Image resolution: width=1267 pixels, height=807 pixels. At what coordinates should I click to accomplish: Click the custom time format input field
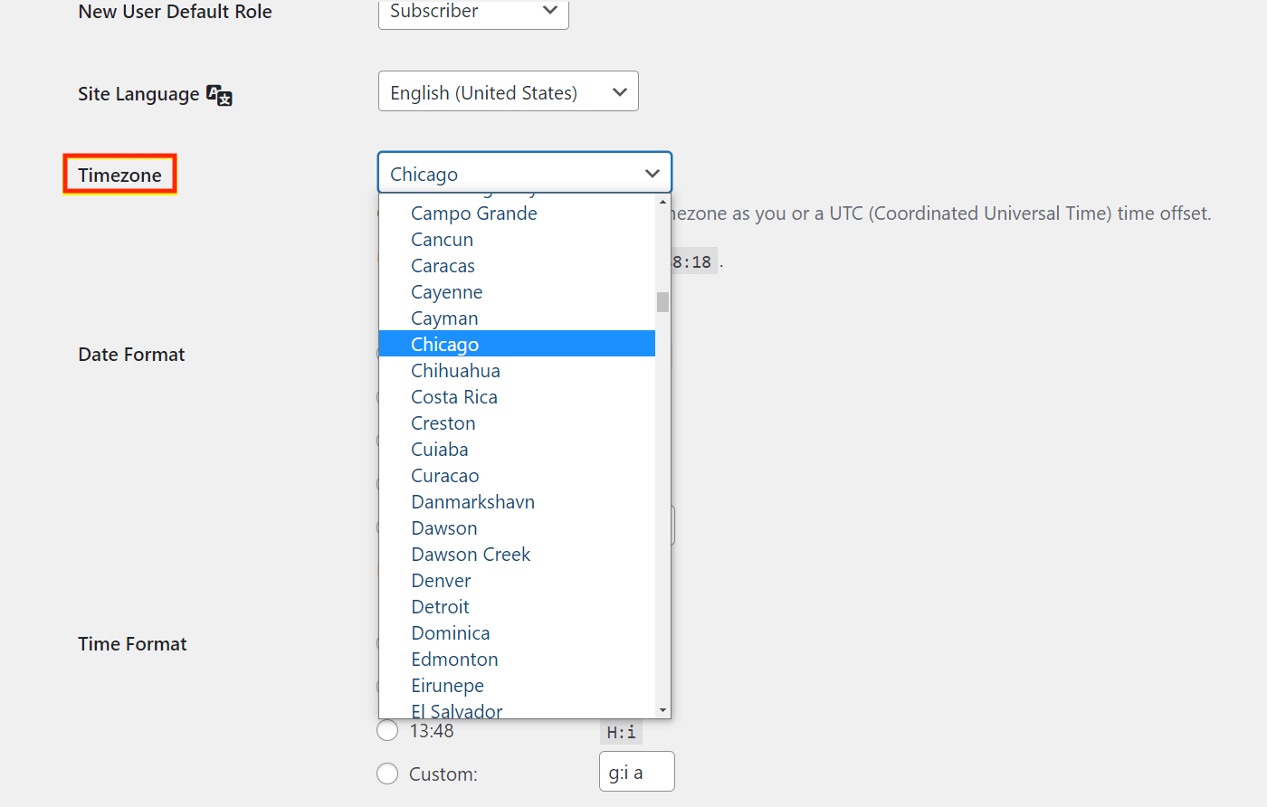[636, 772]
